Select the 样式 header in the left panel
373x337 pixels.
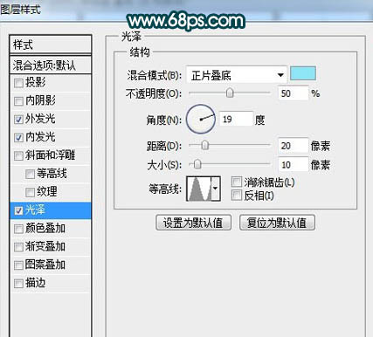click(x=51, y=45)
